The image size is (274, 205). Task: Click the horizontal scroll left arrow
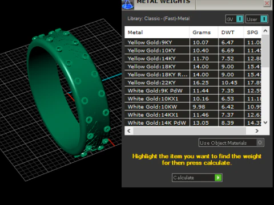129,131
